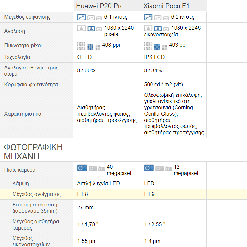Click the ΦΩΤΟΓΡΑΦΙΚΗ ΜΗΧΑΝΗ section heading
Screen dimensions: 247x247
click(33, 152)
